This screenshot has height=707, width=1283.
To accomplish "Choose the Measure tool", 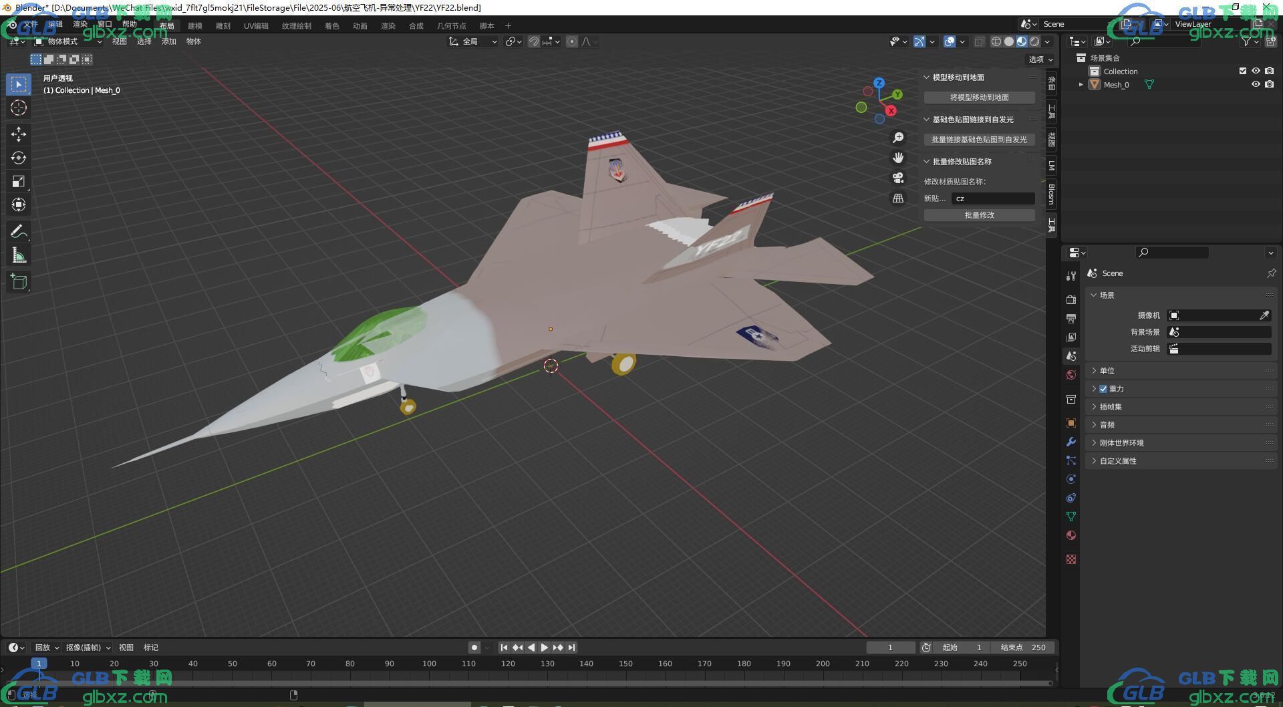I will (x=19, y=255).
